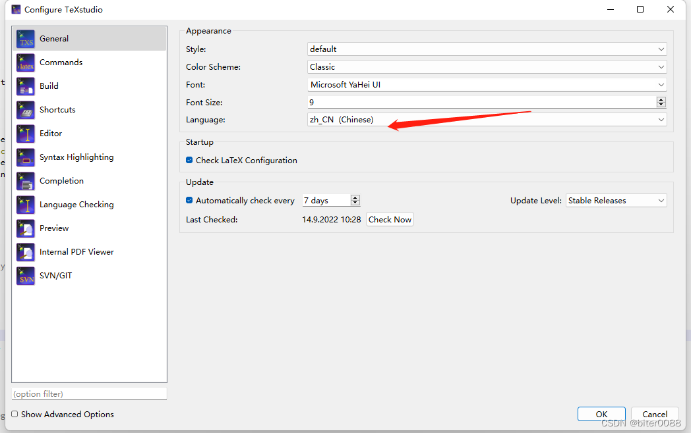Increase update interval days with up arrow

(355, 197)
